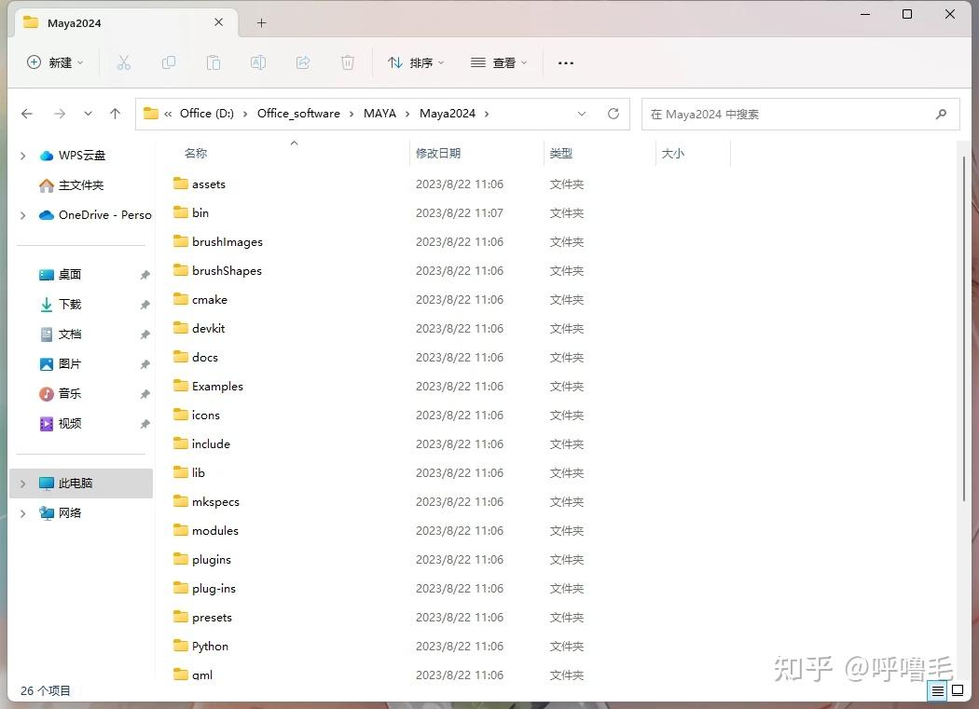Select the mkspecs folder

215,502
